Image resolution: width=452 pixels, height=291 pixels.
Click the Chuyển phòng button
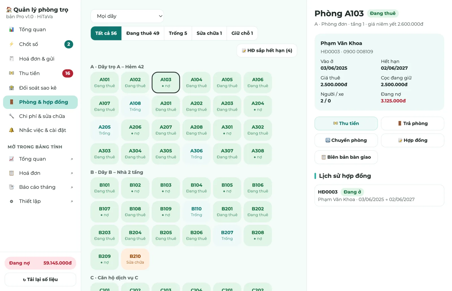(346, 140)
